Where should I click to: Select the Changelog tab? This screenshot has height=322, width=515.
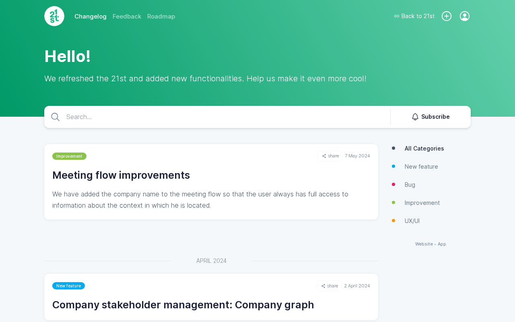[x=91, y=17]
